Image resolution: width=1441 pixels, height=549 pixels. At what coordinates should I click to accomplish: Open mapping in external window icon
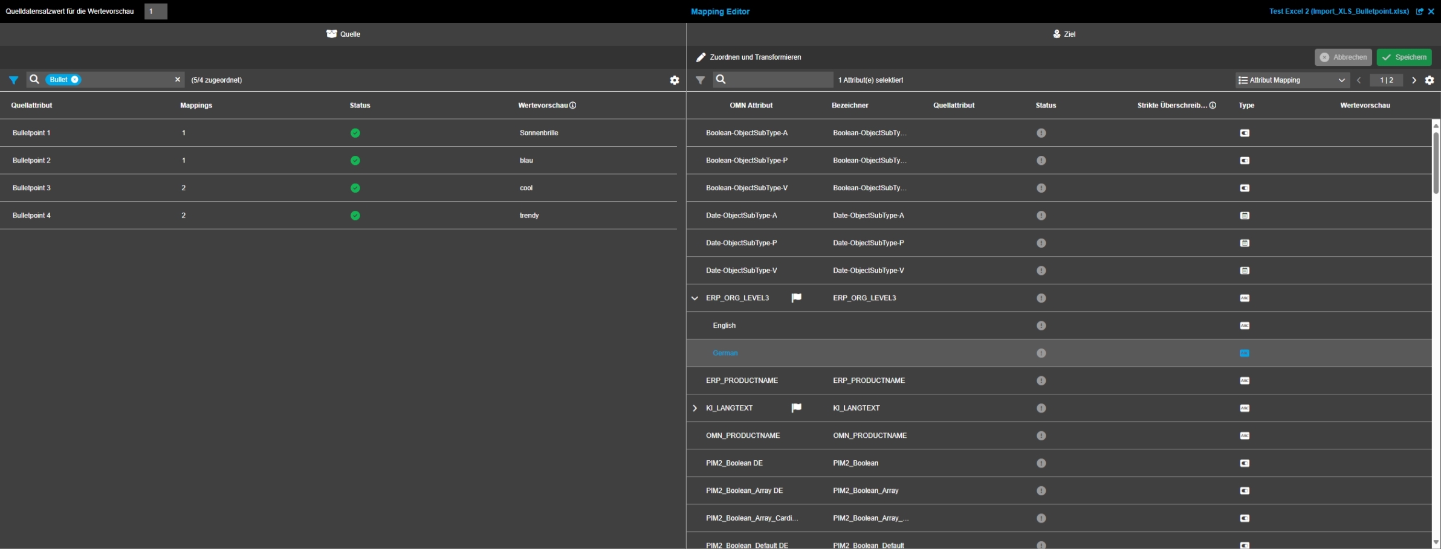point(1420,11)
